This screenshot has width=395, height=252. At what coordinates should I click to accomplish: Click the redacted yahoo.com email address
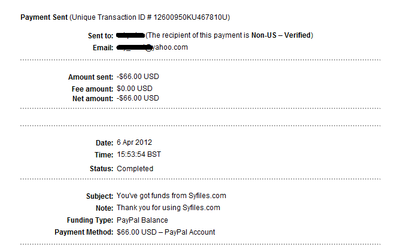click(x=152, y=47)
